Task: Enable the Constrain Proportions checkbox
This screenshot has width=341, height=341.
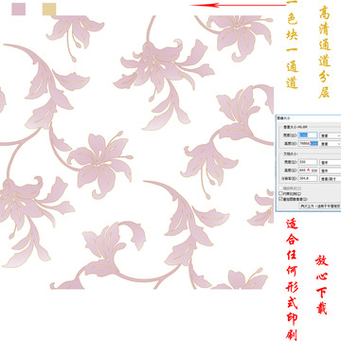Action: click(x=280, y=193)
